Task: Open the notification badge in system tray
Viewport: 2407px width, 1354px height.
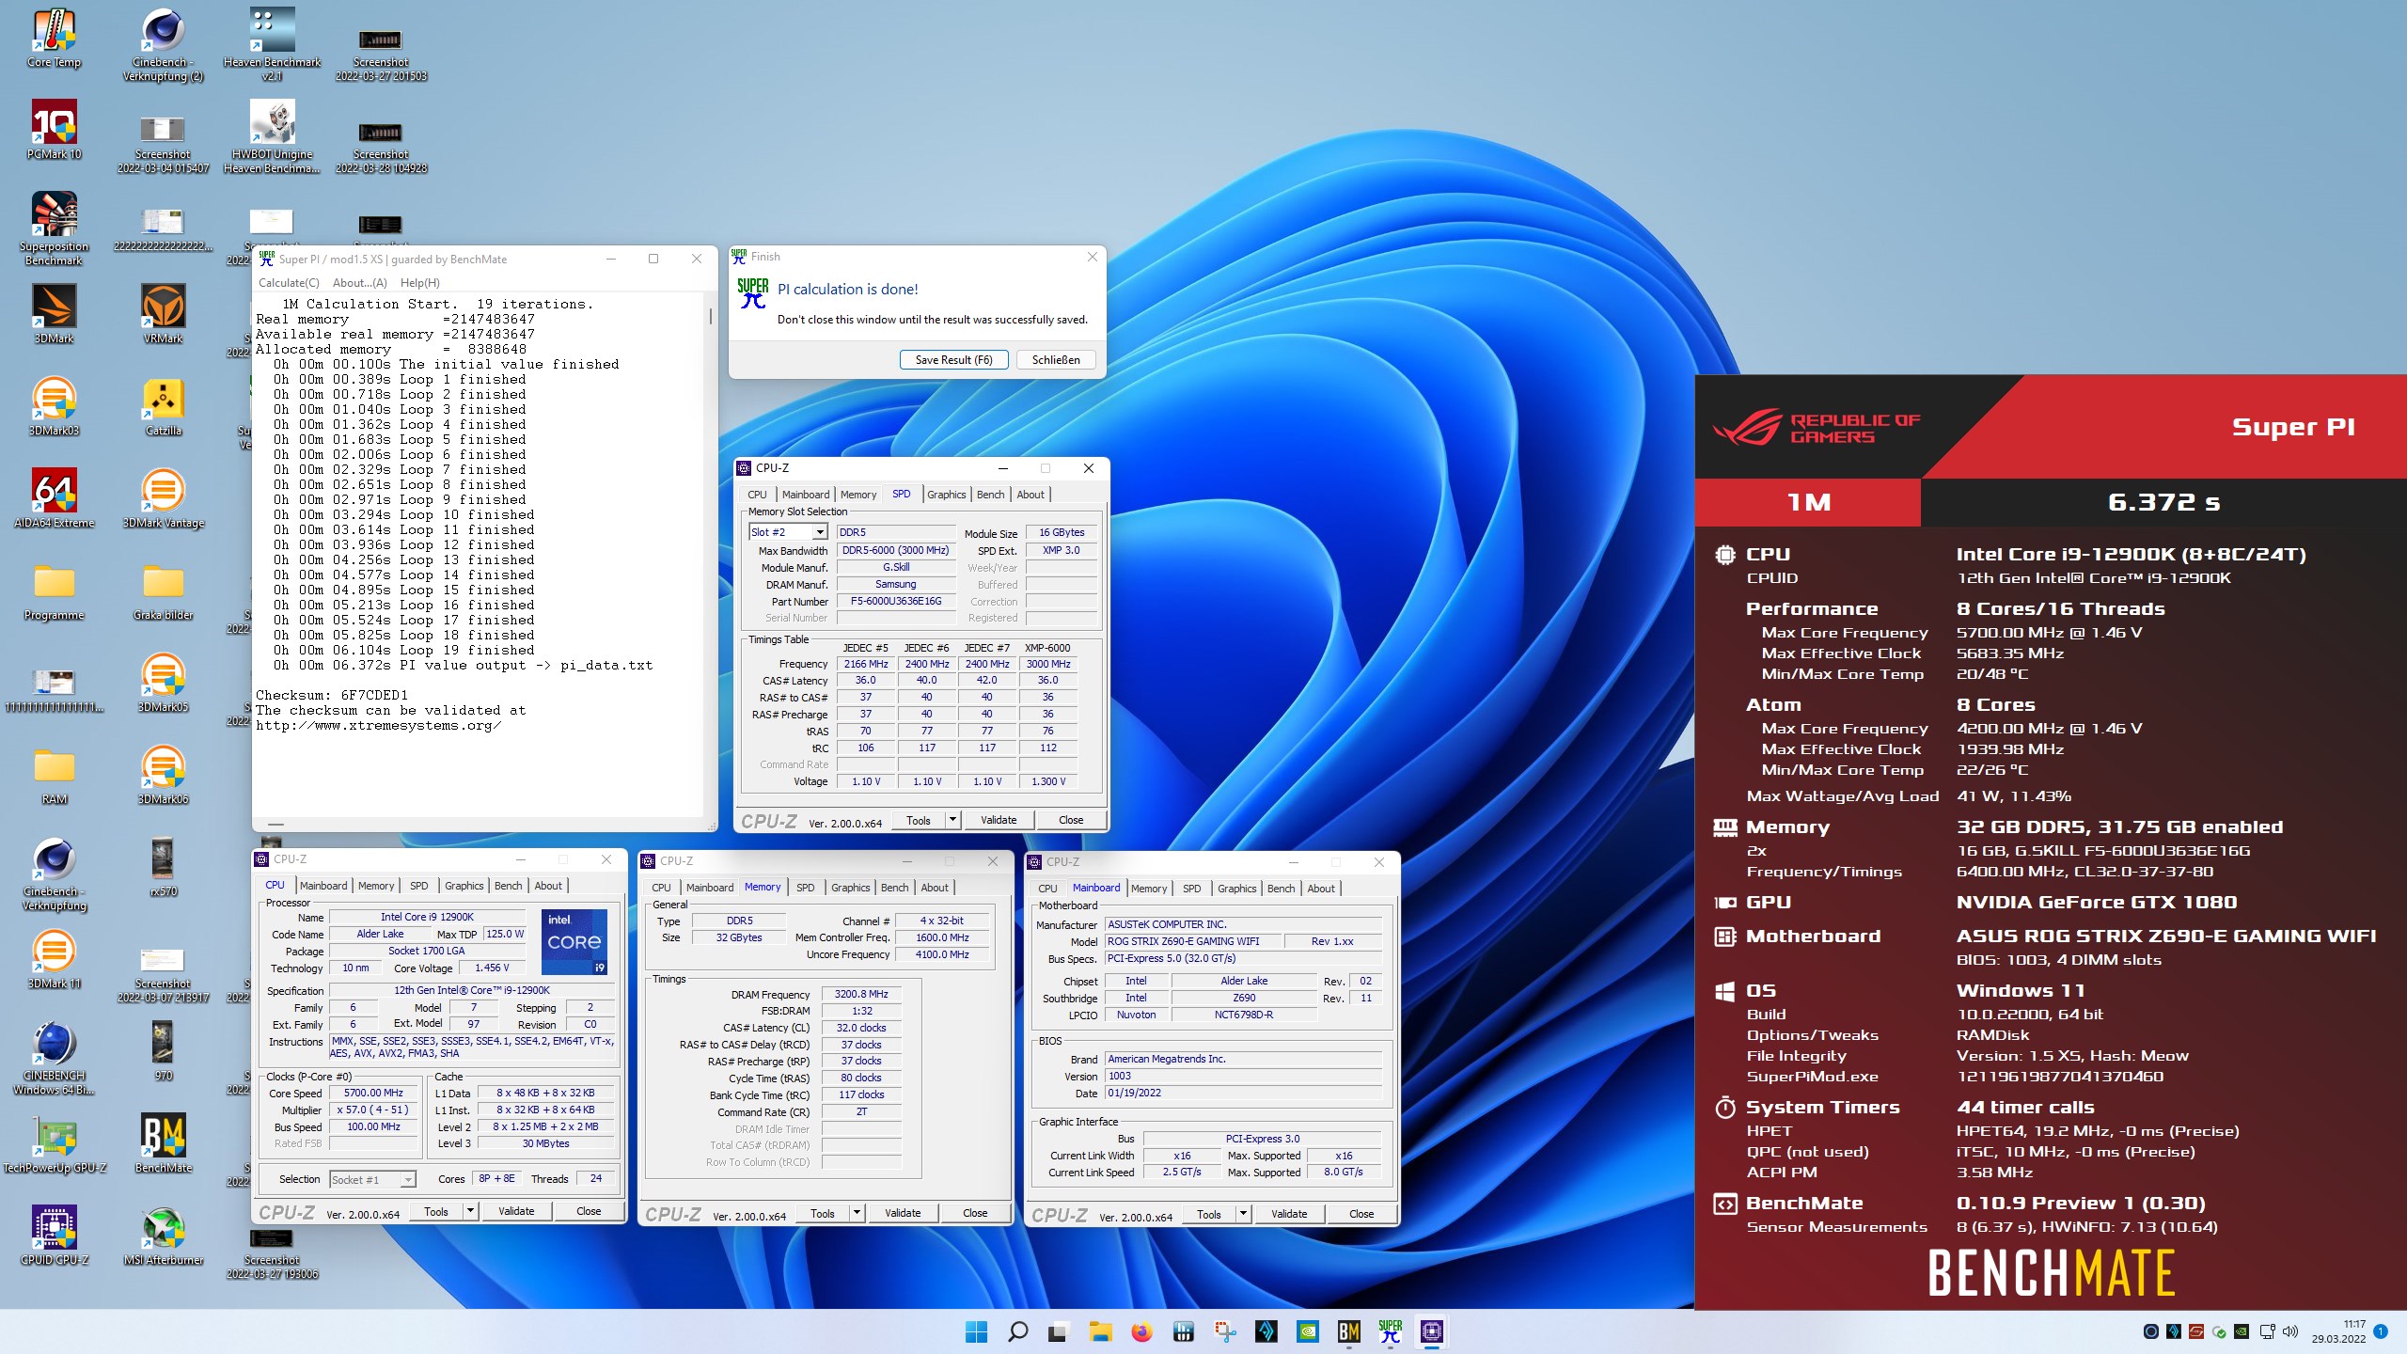Action: tap(2381, 1331)
